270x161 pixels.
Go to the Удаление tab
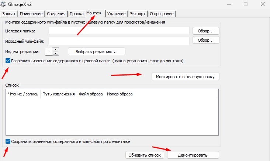point(117,14)
